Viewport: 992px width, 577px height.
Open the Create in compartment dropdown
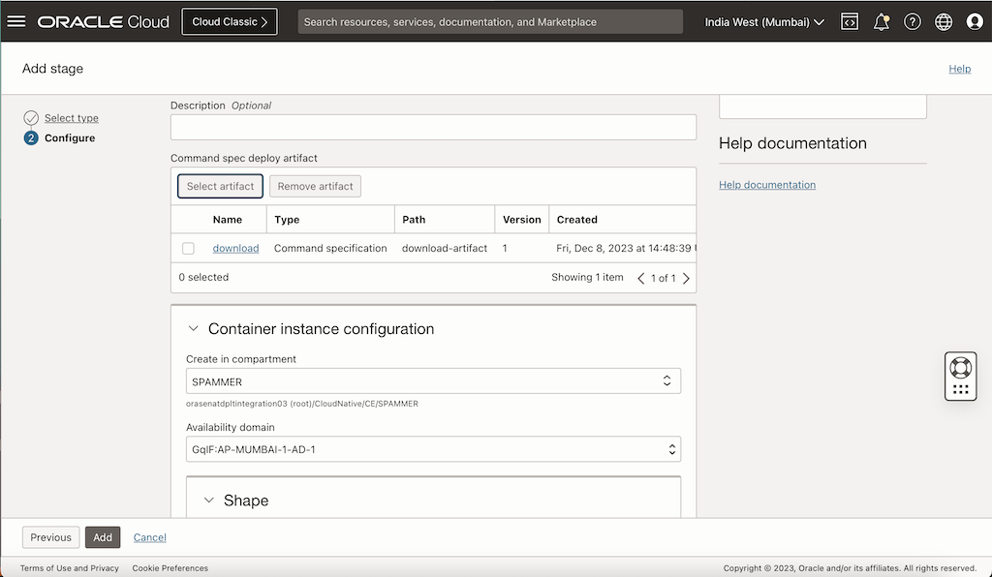[x=666, y=380]
